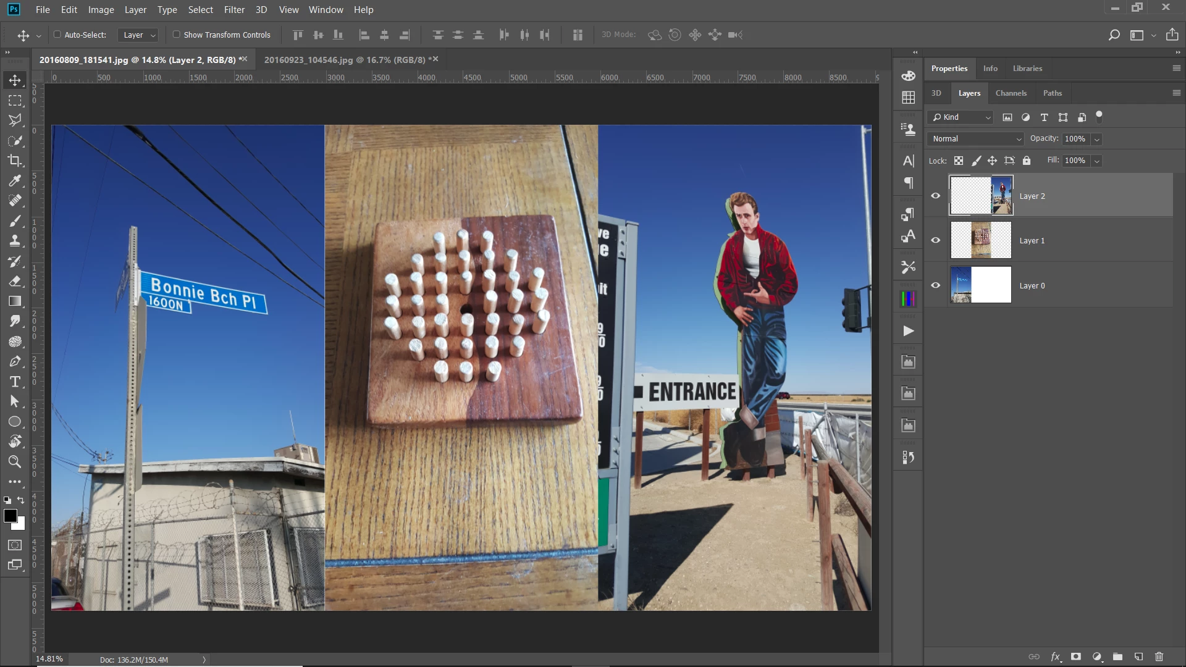Click the Delete layer trash icon
The width and height of the screenshot is (1186, 667).
pos(1159,657)
